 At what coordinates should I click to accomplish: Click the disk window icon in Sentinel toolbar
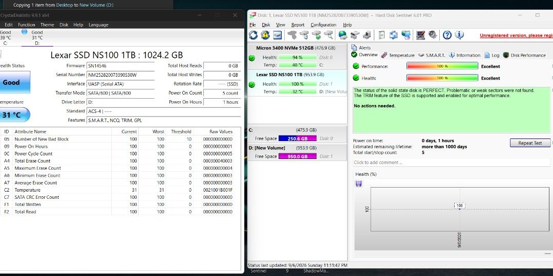[x=277, y=35]
